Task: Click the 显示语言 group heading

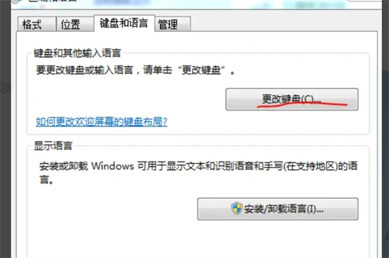Action: click(53, 145)
